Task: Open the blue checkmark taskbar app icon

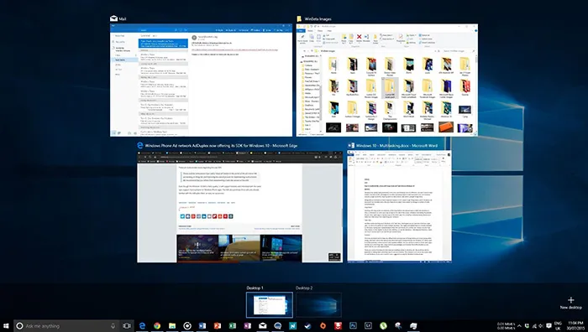Action: point(308,325)
